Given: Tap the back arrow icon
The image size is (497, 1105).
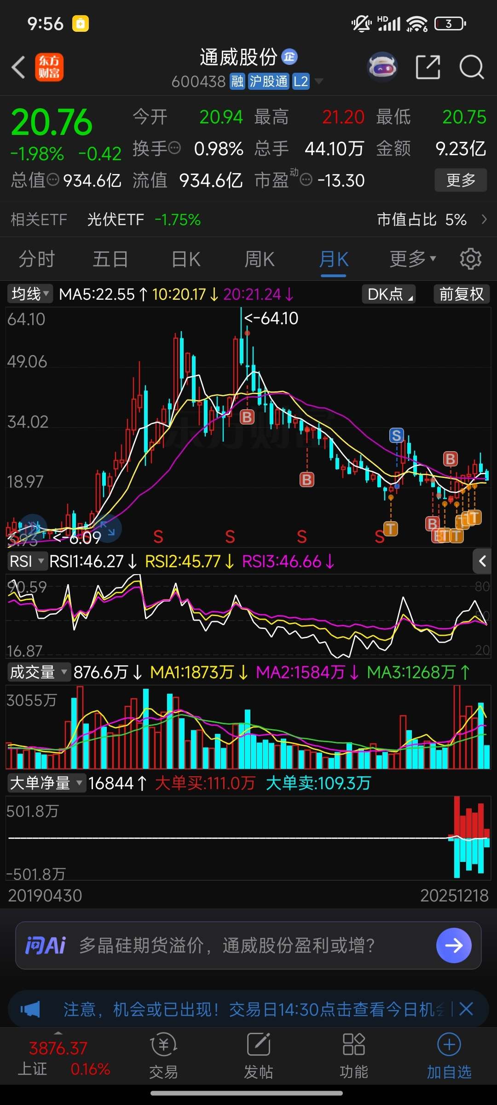Looking at the screenshot, I should (x=18, y=67).
